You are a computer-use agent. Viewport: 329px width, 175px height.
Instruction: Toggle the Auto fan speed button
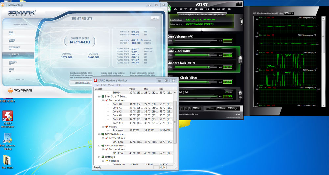point(229,92)
